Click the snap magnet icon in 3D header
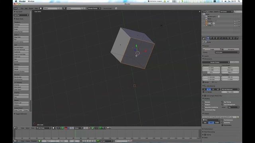This screenshot has width=255, height=143. click(100, 128)
